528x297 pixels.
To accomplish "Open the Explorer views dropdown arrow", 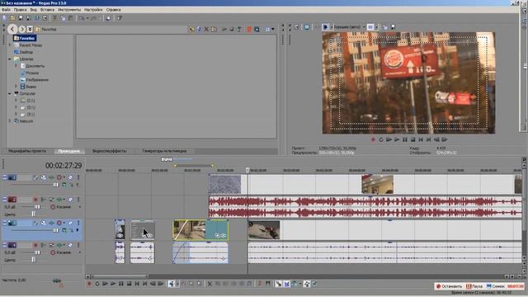I will coord(273,30).
